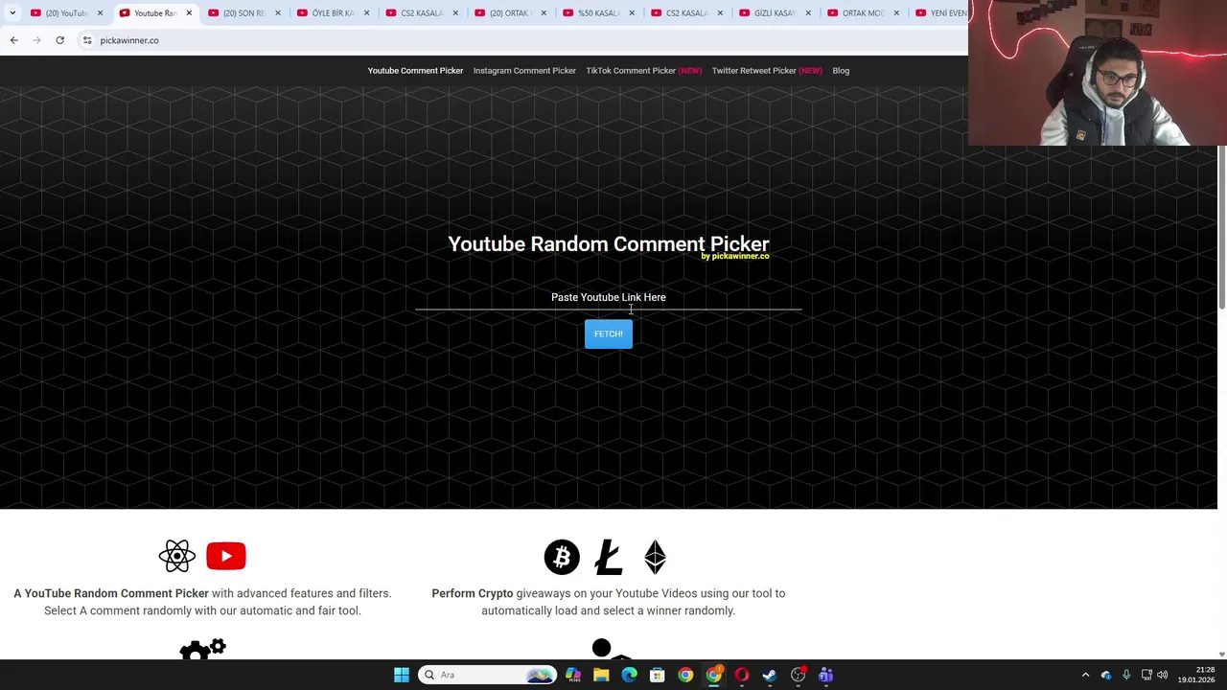This screenshot has width=1227, height=690.
Task: Open the Windows Start menu
Action: coord(402,675)
